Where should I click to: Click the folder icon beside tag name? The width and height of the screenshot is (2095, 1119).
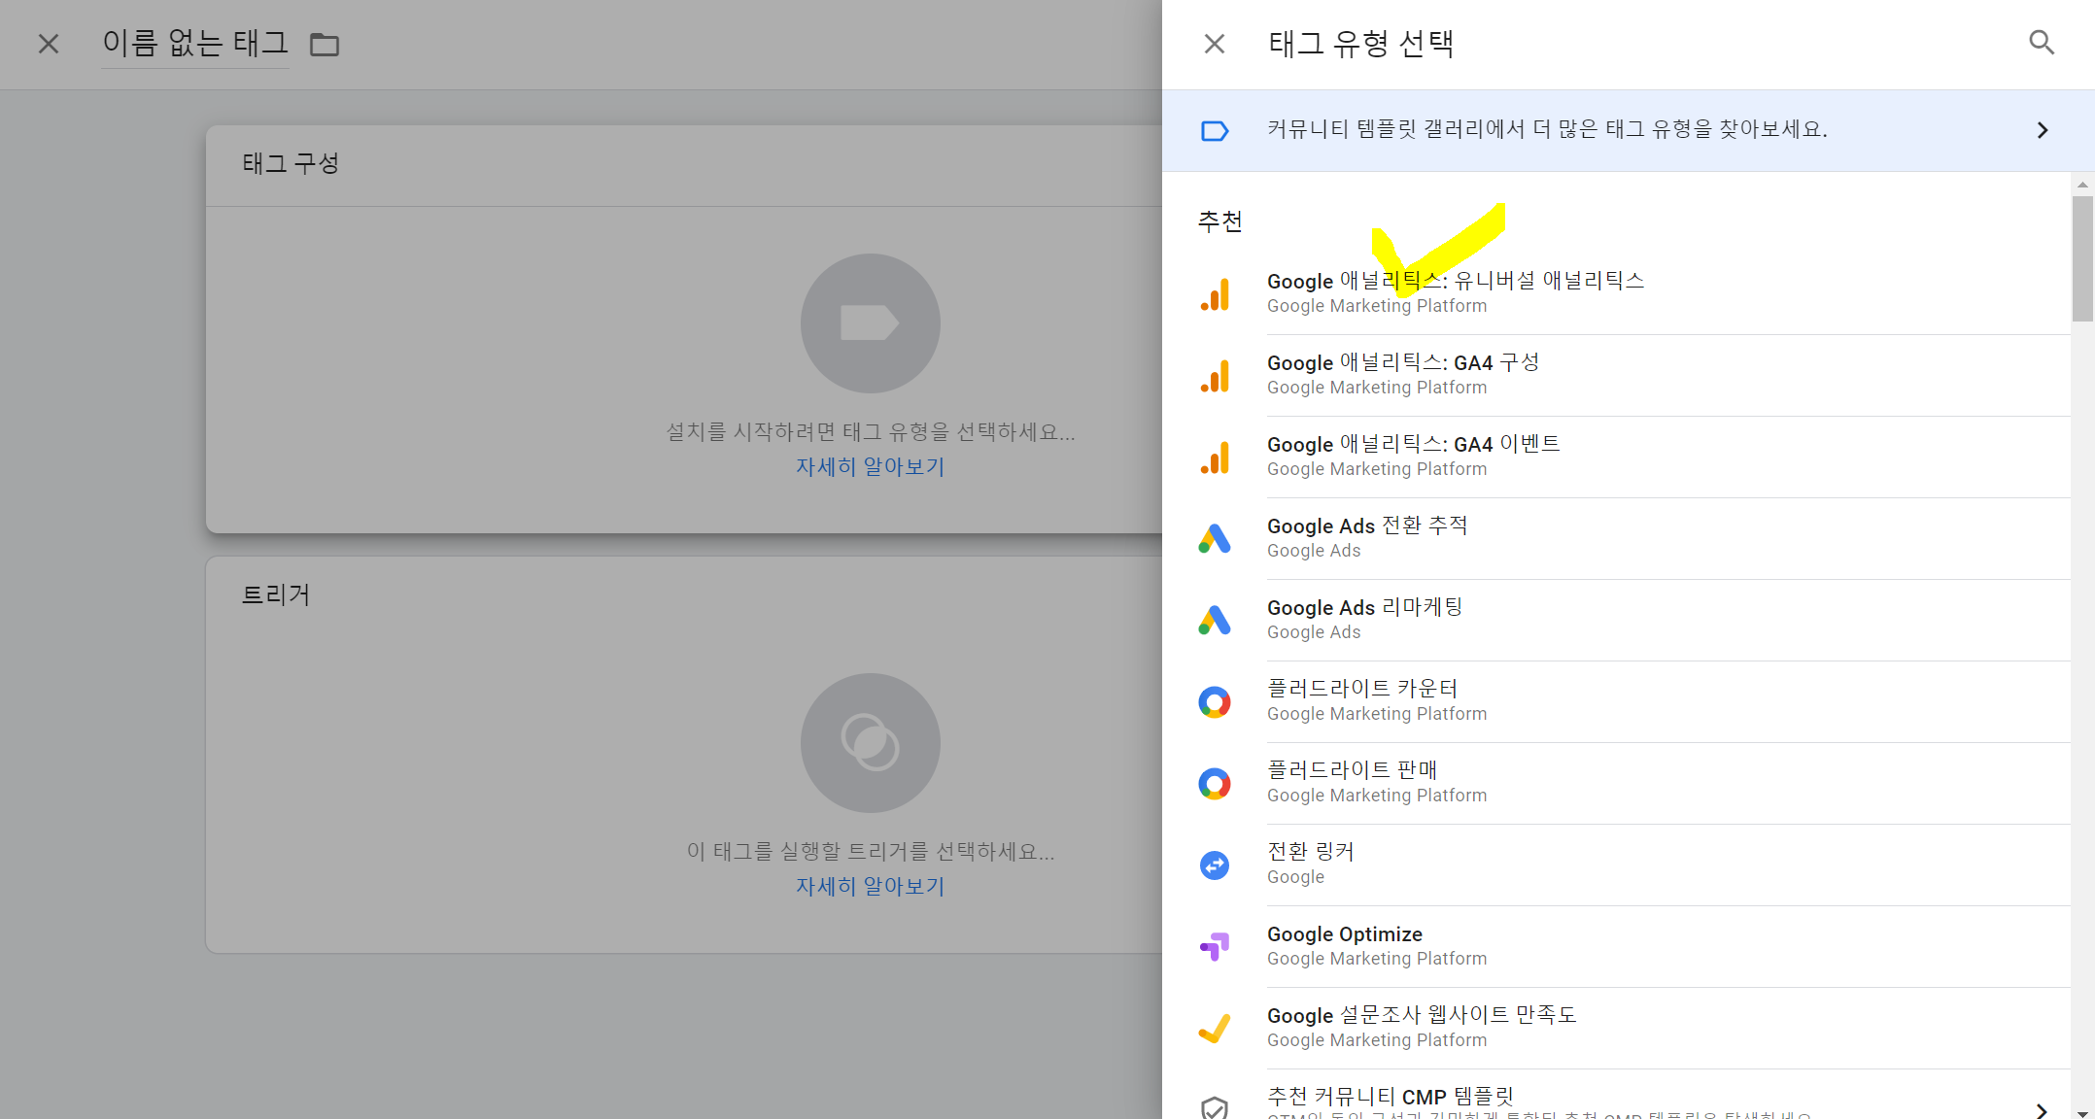click(x=324, y=45)
